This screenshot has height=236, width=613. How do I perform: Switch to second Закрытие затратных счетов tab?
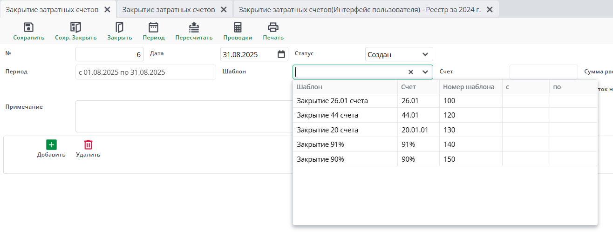tap(168, 9)
